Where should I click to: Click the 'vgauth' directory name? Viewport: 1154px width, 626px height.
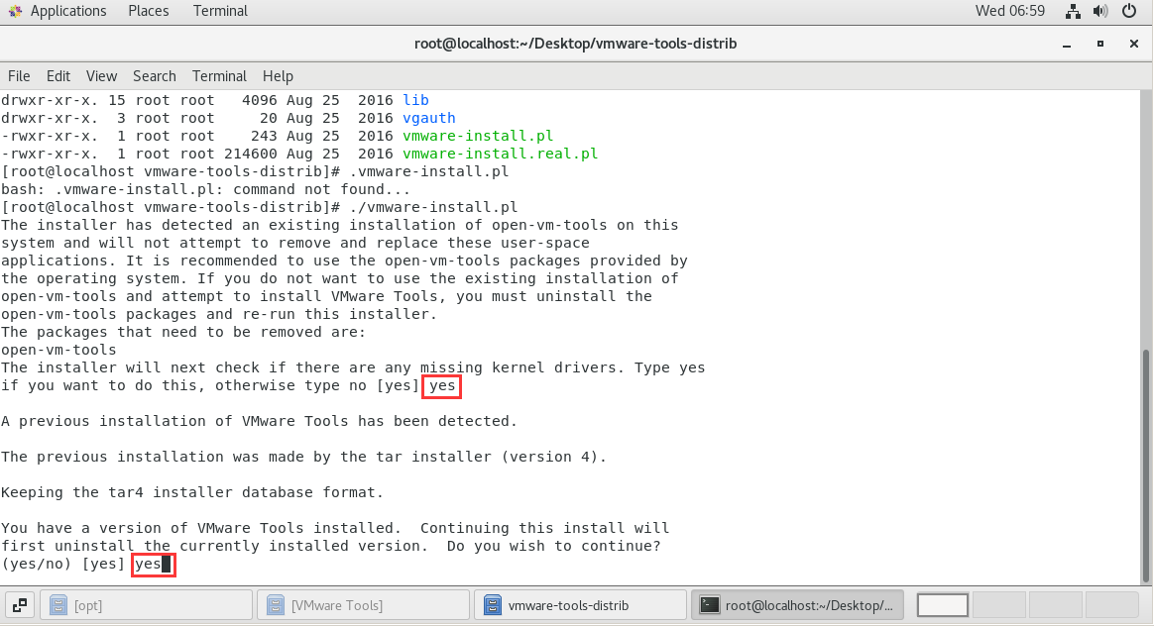(x=429, y=118)
